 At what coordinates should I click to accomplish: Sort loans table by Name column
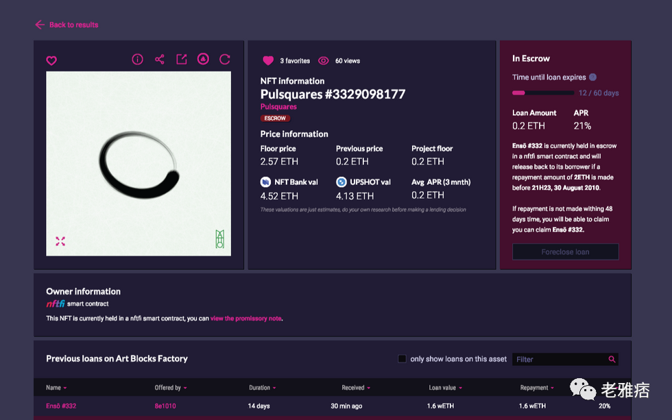pyautogui.click(x=56, y=388)
